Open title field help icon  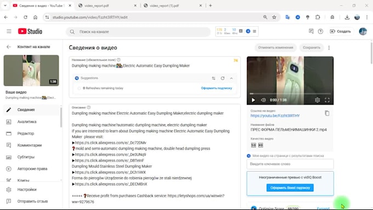coord(118,60)
